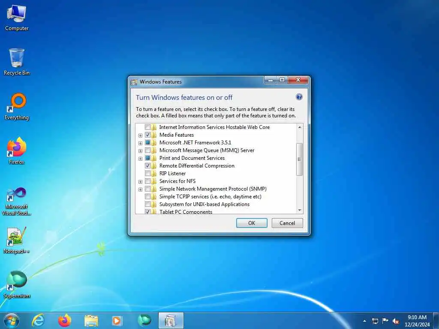This screenshot has width=439, height=329.
Task: Click the scroll up arrow in feature list
Action: click(300, 127)
